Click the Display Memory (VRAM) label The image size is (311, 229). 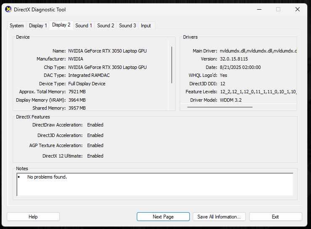(x=41, y=100)
